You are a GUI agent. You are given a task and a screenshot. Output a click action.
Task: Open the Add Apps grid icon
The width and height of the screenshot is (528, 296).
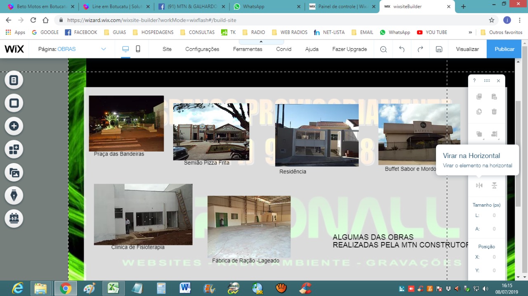coord(14,149)
